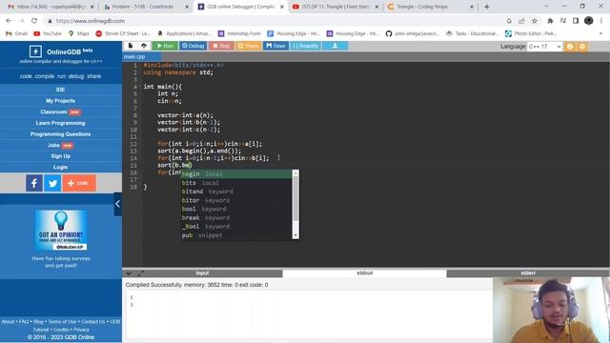Open My Projects in the sidebar

point(60,101)
